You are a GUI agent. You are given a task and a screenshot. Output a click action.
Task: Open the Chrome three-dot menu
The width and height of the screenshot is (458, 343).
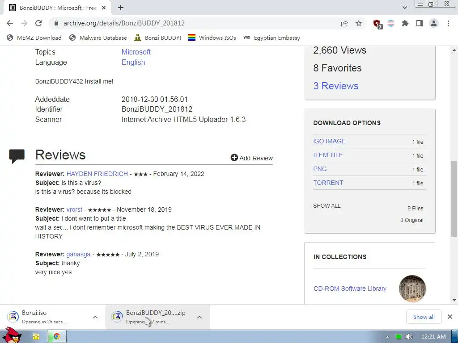448,23
